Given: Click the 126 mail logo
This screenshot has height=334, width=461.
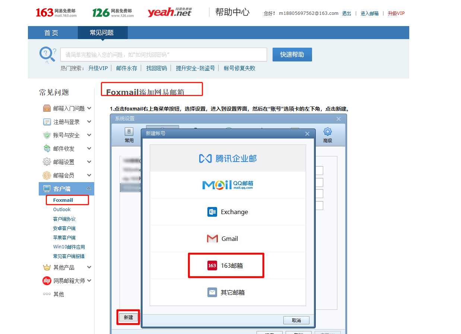Looking at the screenshot, I should pos(112,13).
